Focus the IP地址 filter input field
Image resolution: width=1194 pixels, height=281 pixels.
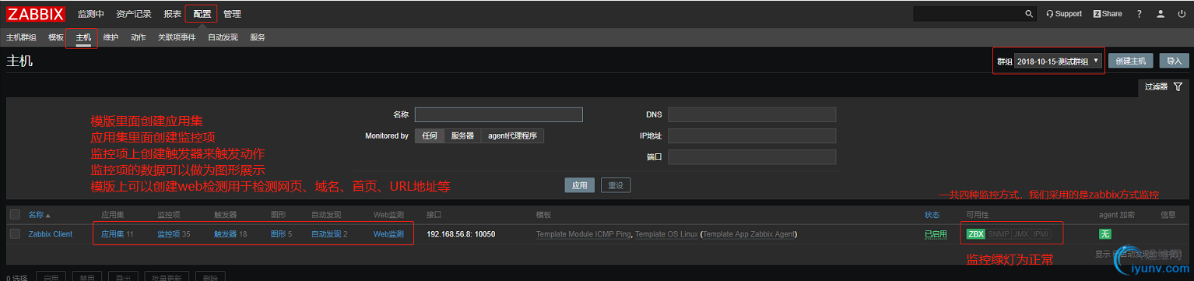tap(752, 135)
